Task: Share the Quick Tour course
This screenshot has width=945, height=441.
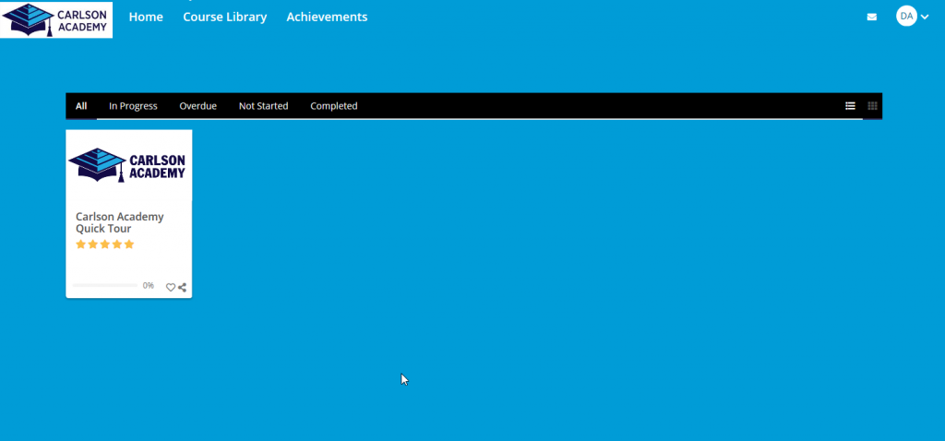Action: (x=182, y=287)
